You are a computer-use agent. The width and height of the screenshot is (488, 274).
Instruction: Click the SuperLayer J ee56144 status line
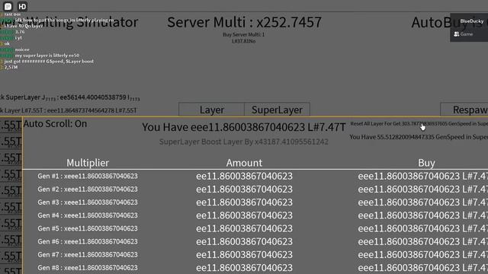69,97
